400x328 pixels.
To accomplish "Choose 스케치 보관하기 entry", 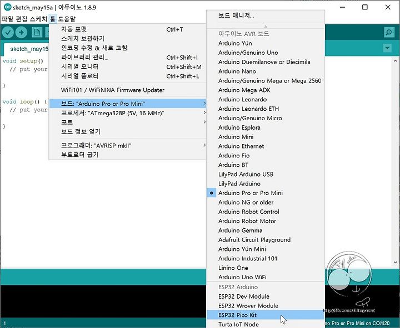I will [x=127, y=38].
